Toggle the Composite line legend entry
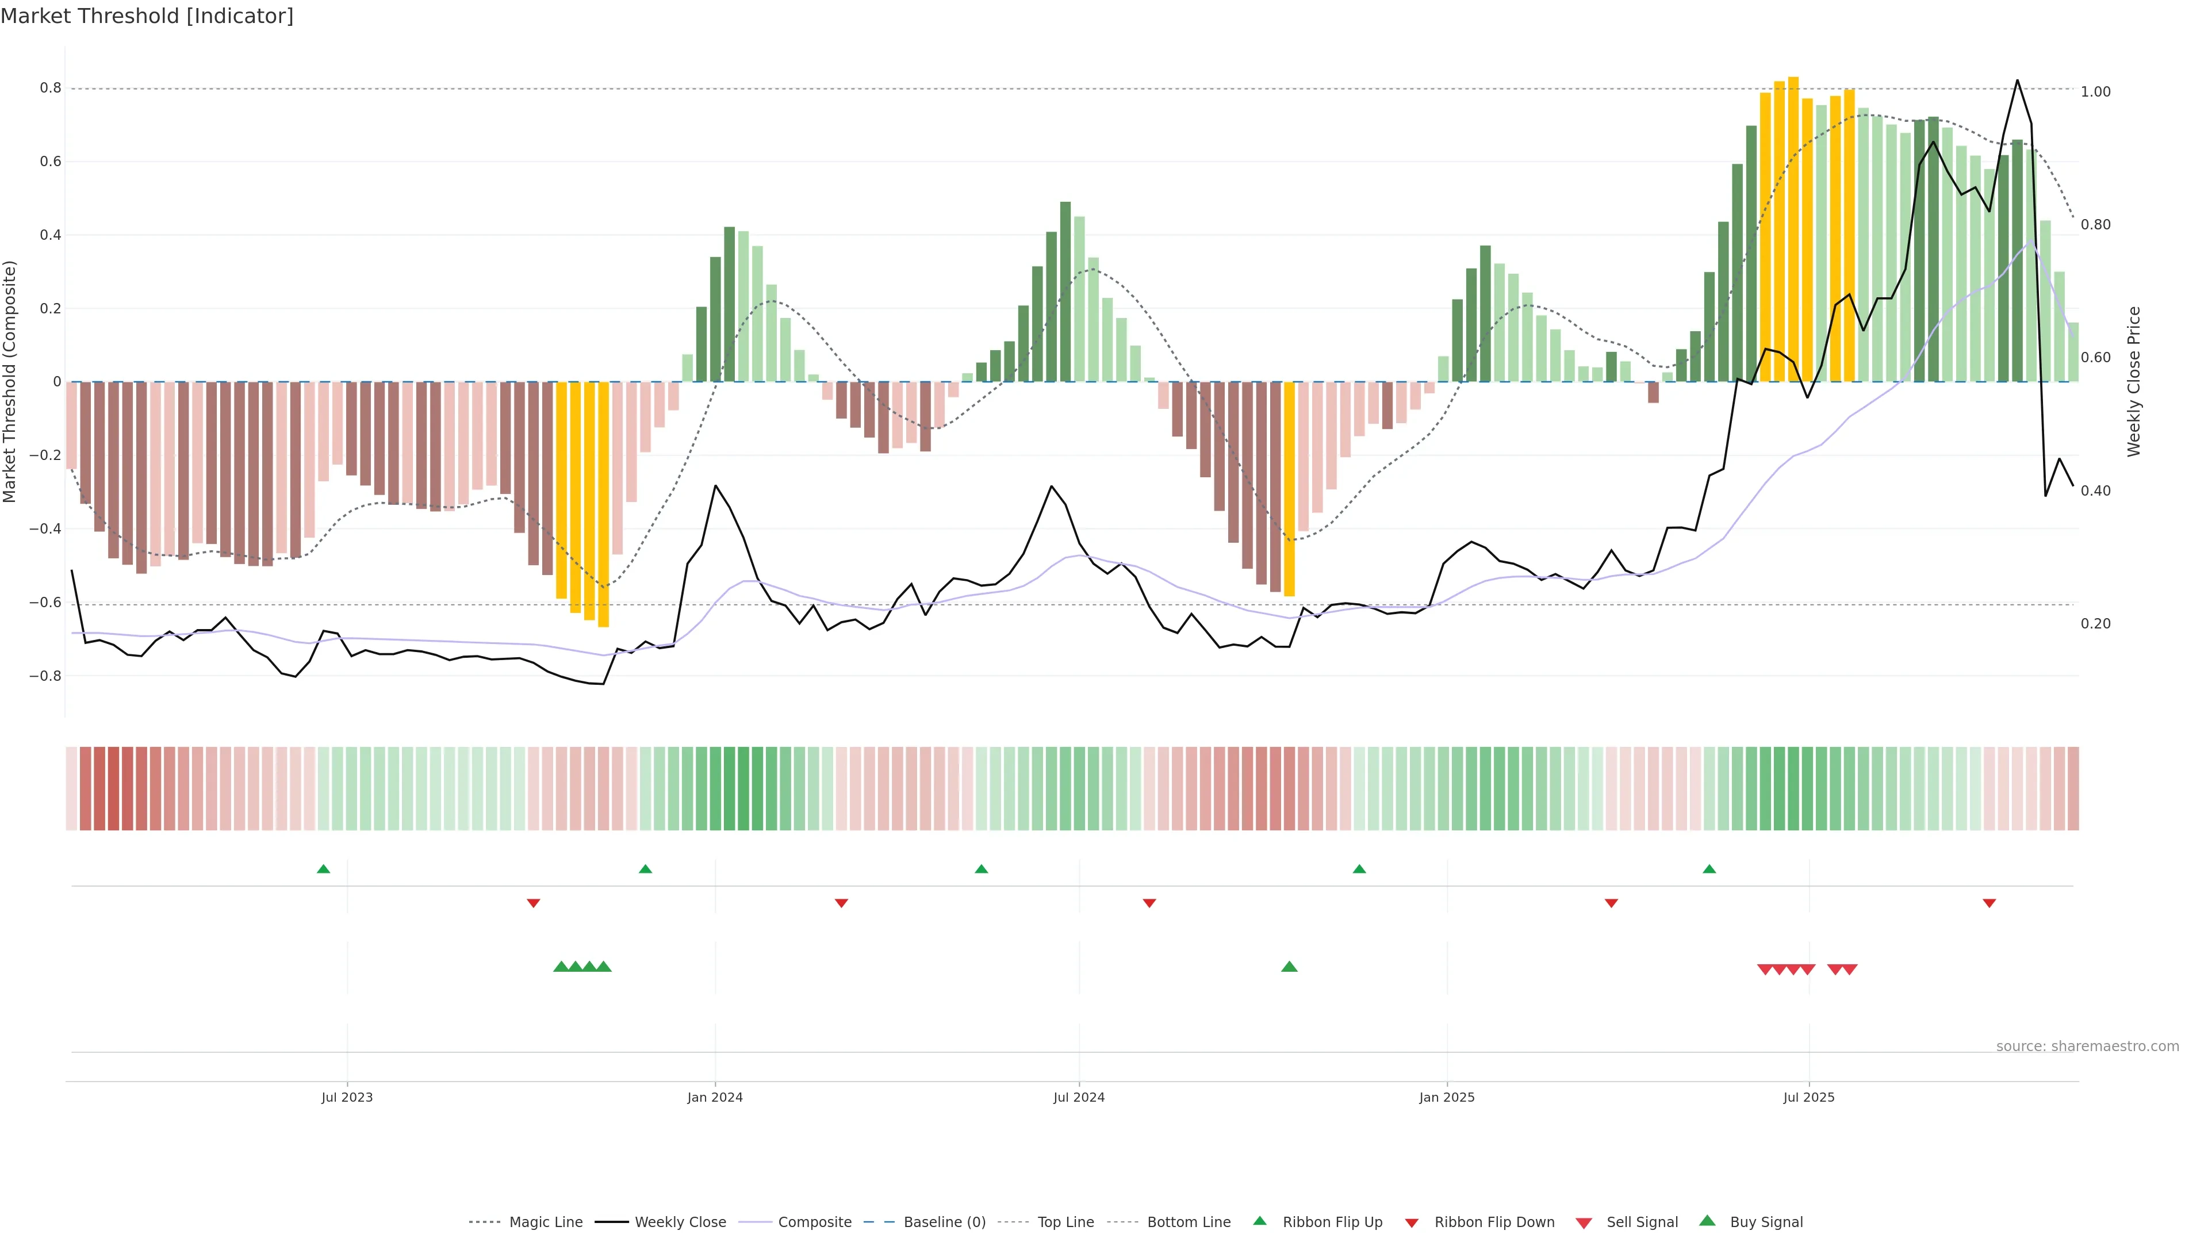 tap(814, 1222)
